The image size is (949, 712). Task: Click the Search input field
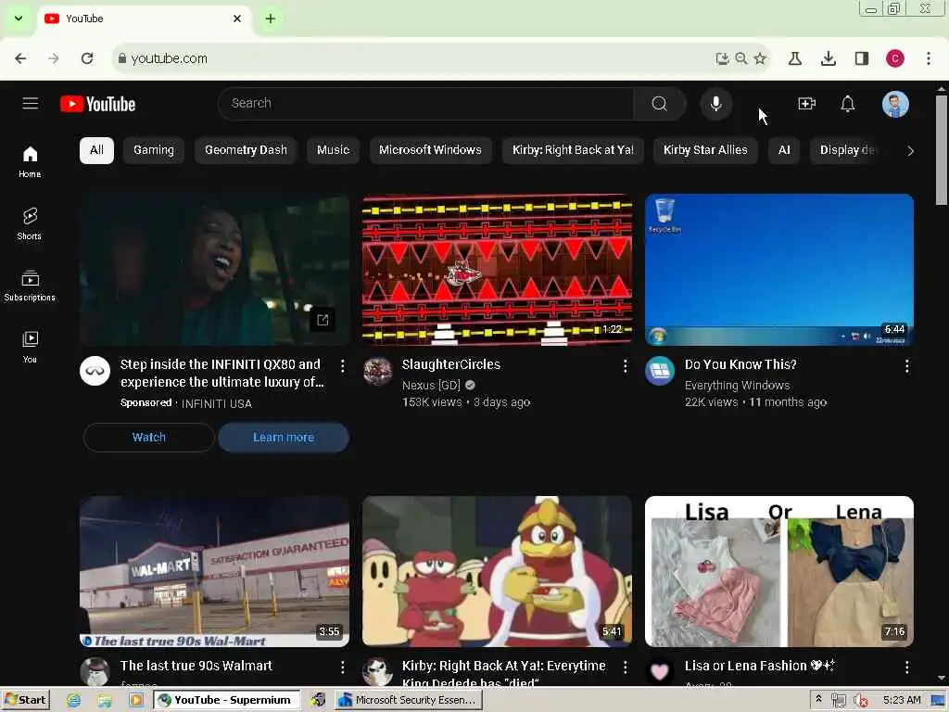pyautogui.click(x=425, y=104)
